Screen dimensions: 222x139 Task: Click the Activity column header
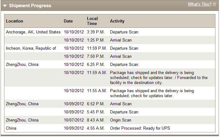coord(117,21)
